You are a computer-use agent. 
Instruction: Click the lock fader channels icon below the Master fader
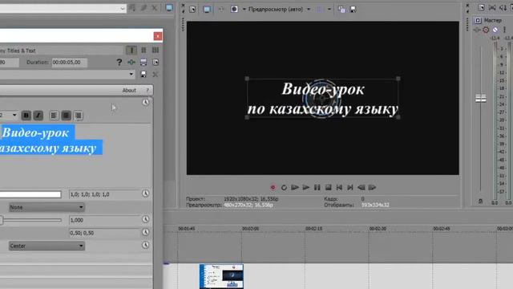coord(480,201)
